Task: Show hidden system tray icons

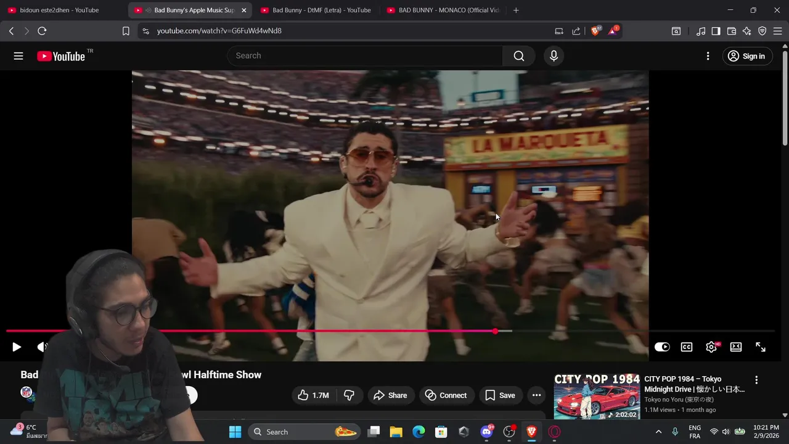Action: tap(658, 432)
